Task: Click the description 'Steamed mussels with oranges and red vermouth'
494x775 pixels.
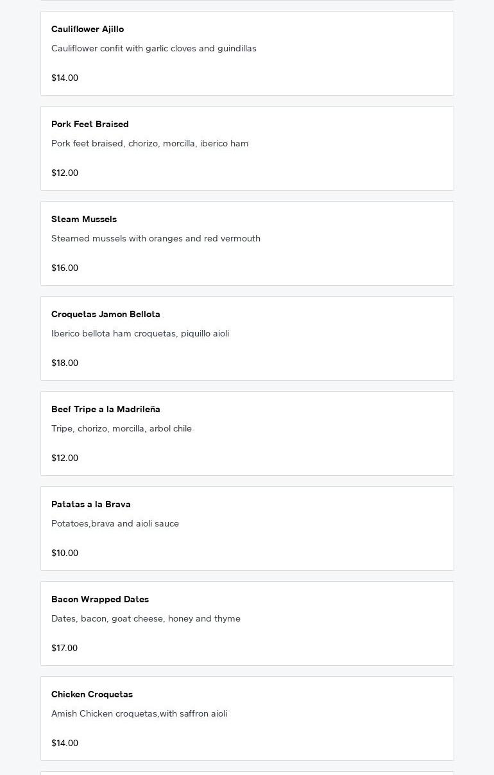Action: coord(156,238)
